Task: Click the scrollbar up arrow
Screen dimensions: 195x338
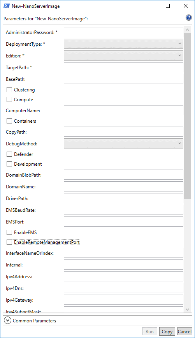Action: pos(187,30)
